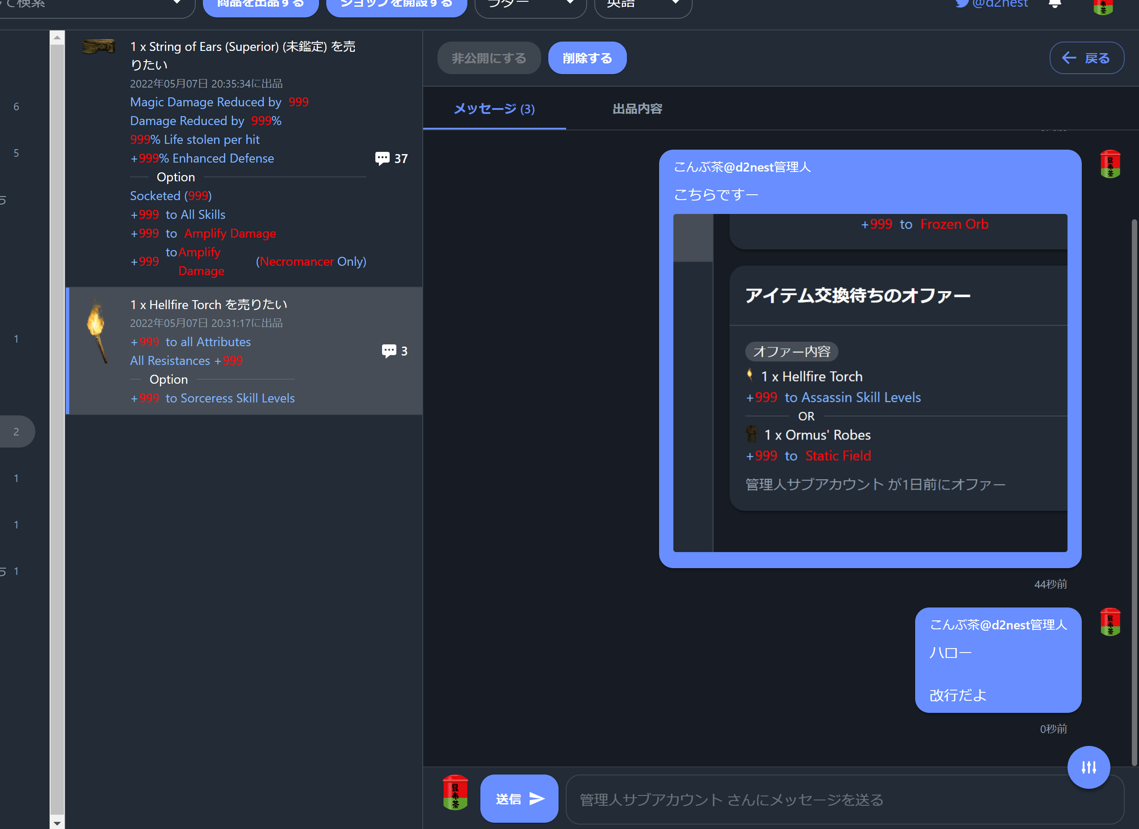1139x829 pixels.
Task: Click the Hellfire Torch item thumbnail
Action: point(96,331)
